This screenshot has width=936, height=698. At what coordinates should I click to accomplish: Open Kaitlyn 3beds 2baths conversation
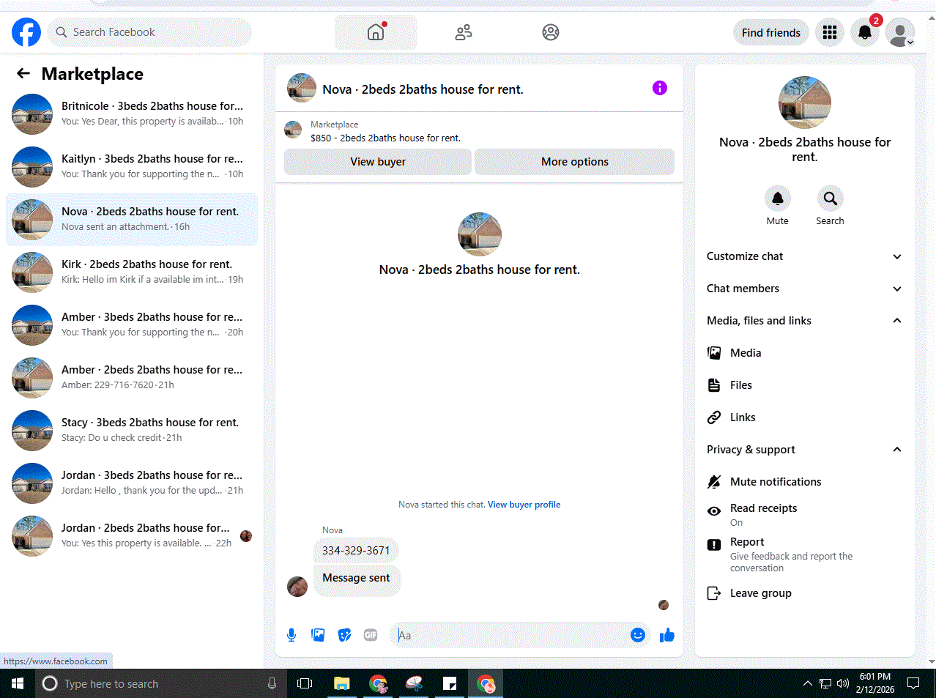click(132, 166)
